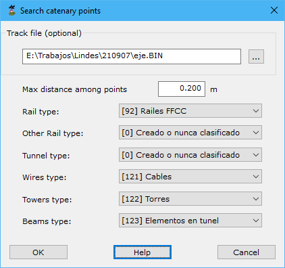The image size is (285, 268).
Task: Click the 'Track file (optional)' group label
Action: pos(44,33)
